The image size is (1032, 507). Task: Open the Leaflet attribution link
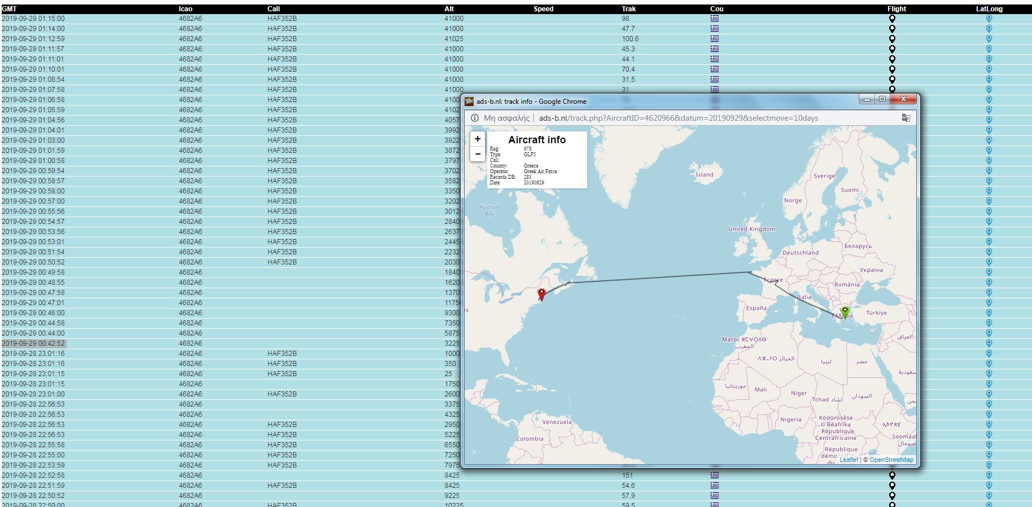849,460
